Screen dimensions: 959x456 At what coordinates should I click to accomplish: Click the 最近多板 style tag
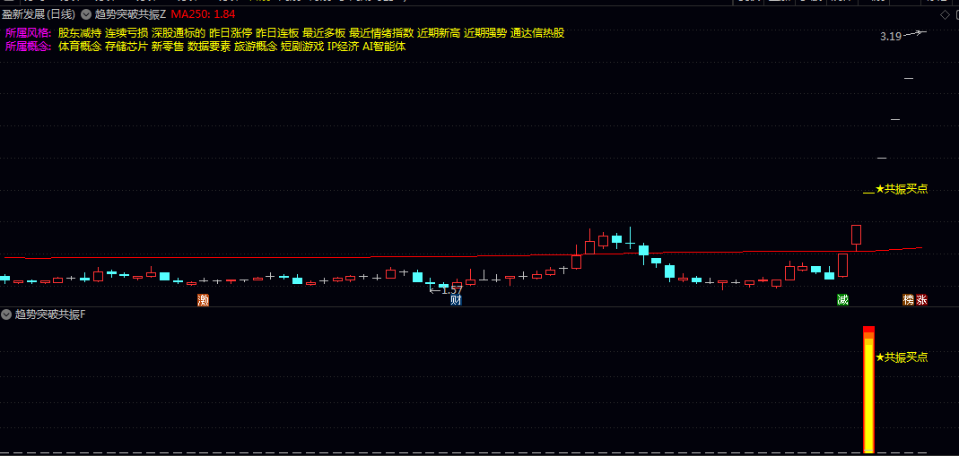point(324,33)
